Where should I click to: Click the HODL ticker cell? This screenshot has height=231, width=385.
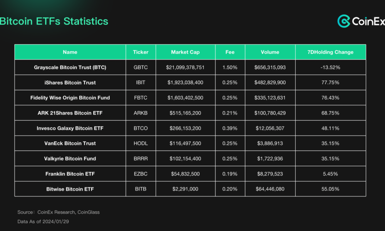[x=141, y=143]
